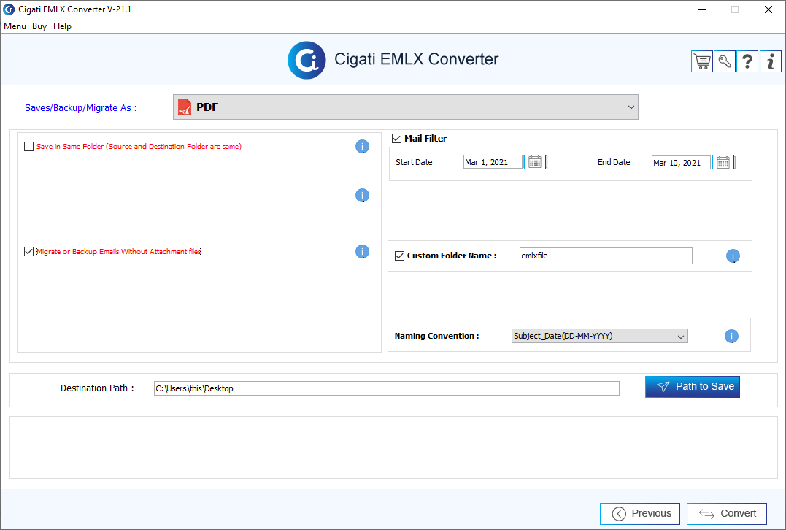Click the Start Date field
786x530 pixels.
tap(493, 162)
